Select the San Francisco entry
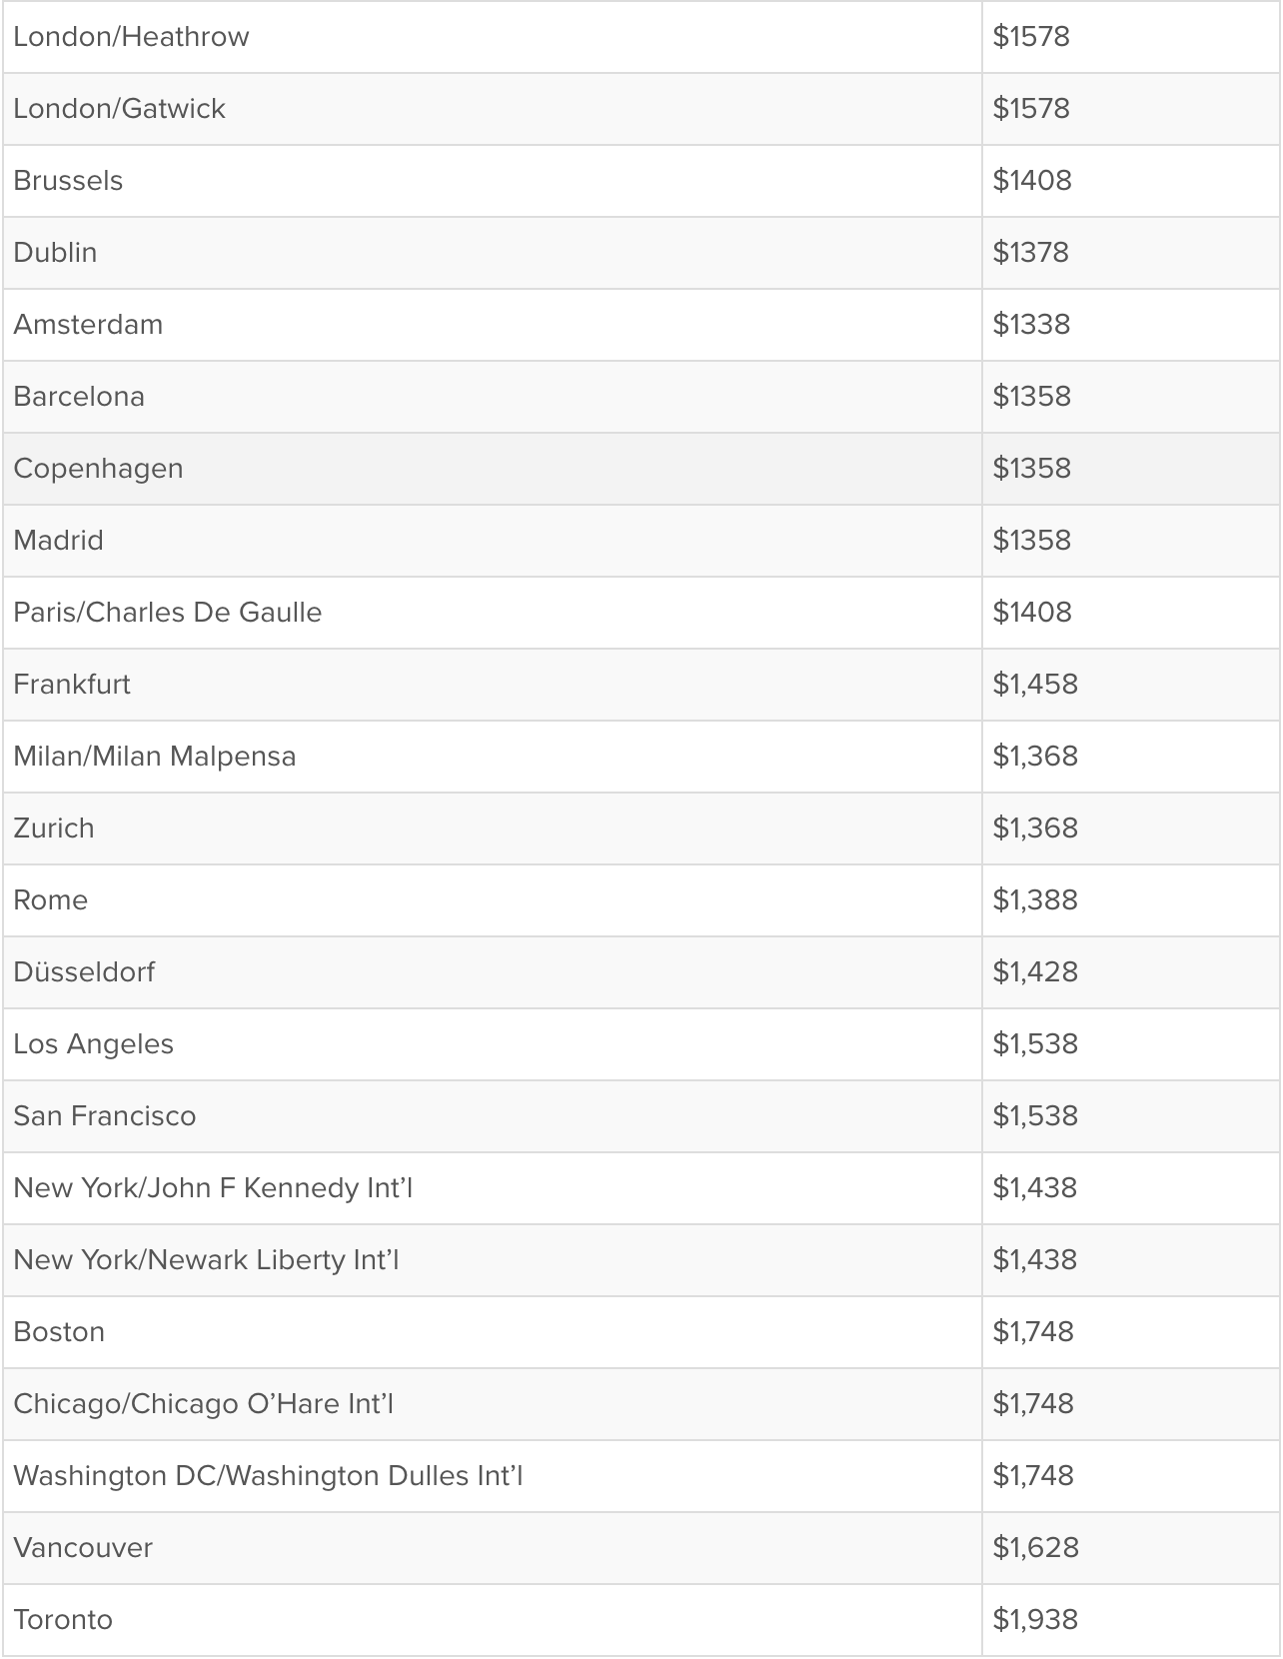Screen dimensions: 1283x1659 (104, 1116)
